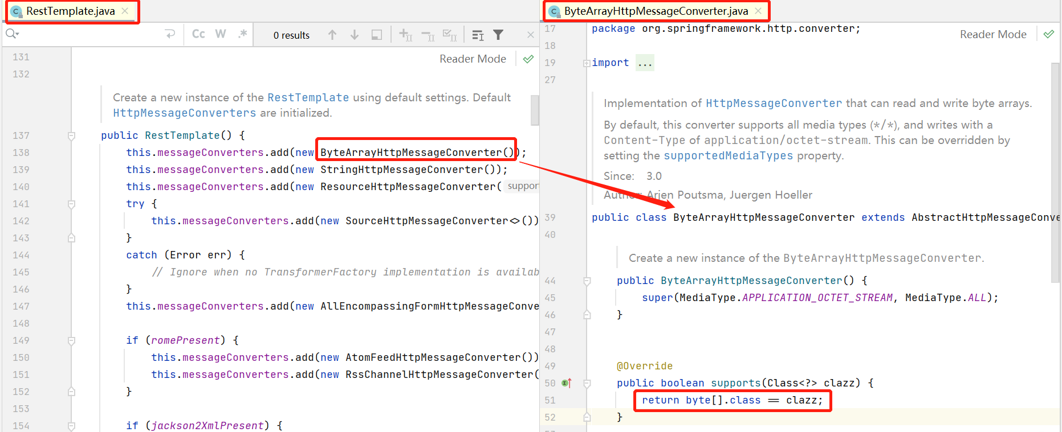The width and height of the screenshot is (1062, 432).
Task: Click AllEncompassingFormHttpMessageConve on line 147
Action: click(430, 306)
